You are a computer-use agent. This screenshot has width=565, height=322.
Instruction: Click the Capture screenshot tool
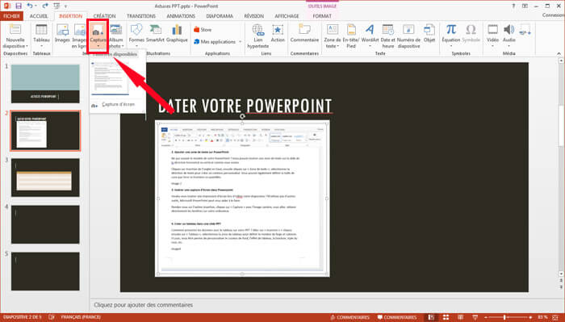pyautogui.click(x=98, y=36)
